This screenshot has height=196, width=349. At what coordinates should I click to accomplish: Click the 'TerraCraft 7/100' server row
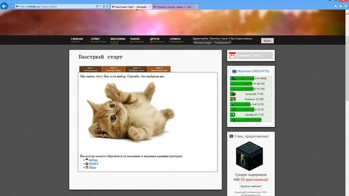(251, 94)
